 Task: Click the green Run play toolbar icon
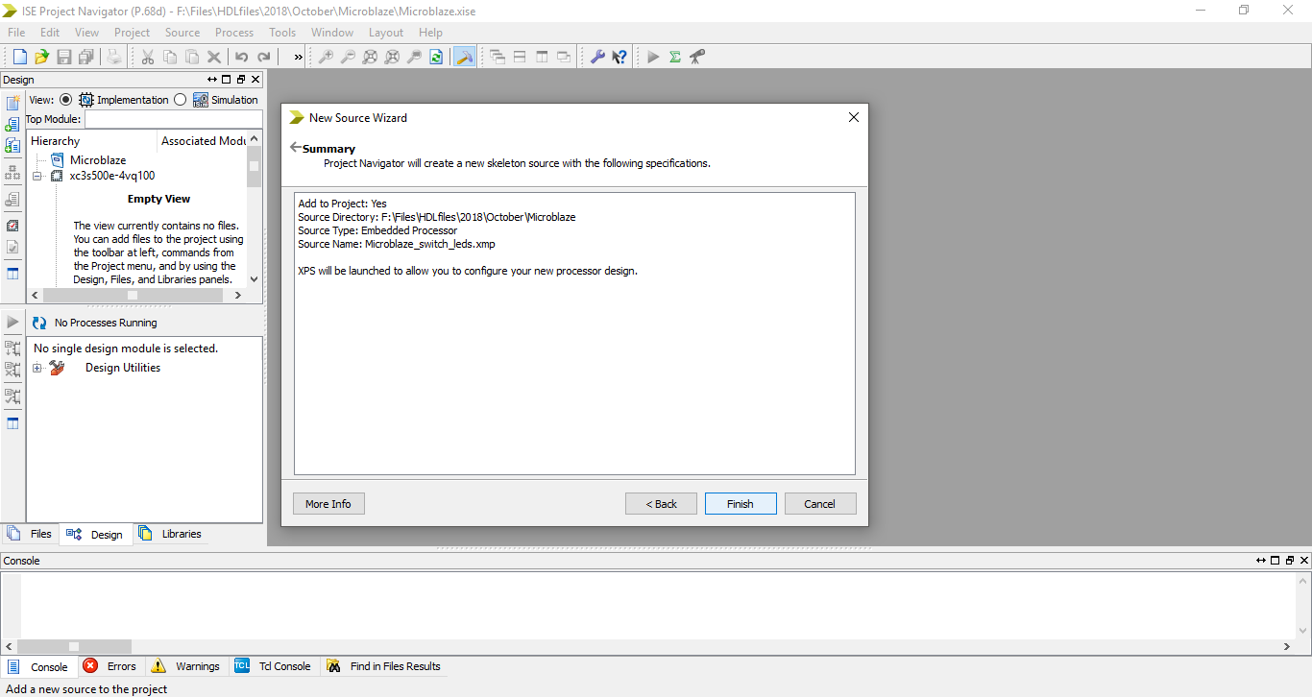point(653,57)
